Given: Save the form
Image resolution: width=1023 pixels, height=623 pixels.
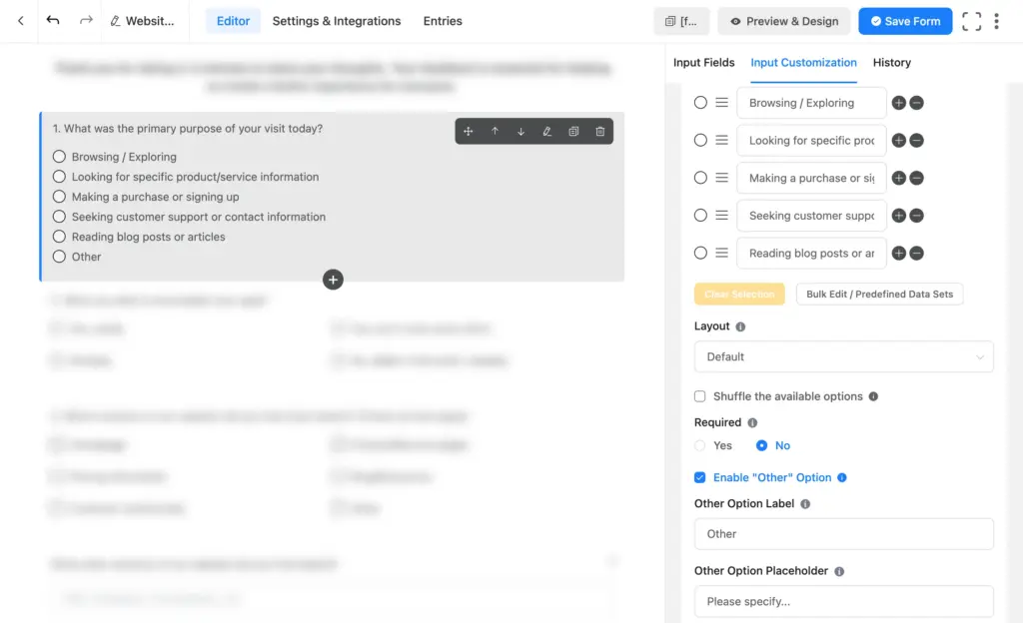Looking at the screenshot, I should point(905,21).
